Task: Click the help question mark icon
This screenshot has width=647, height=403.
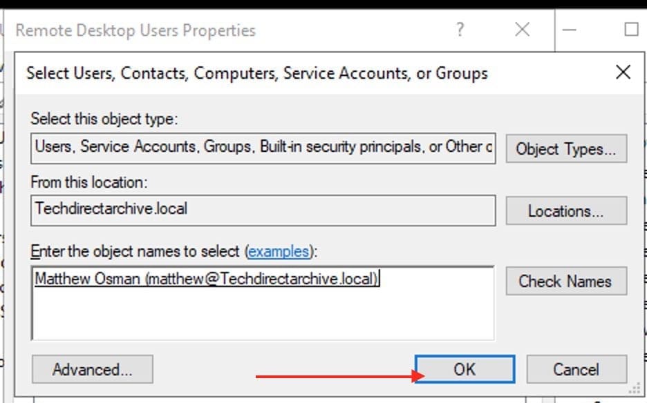Action: 460,30
